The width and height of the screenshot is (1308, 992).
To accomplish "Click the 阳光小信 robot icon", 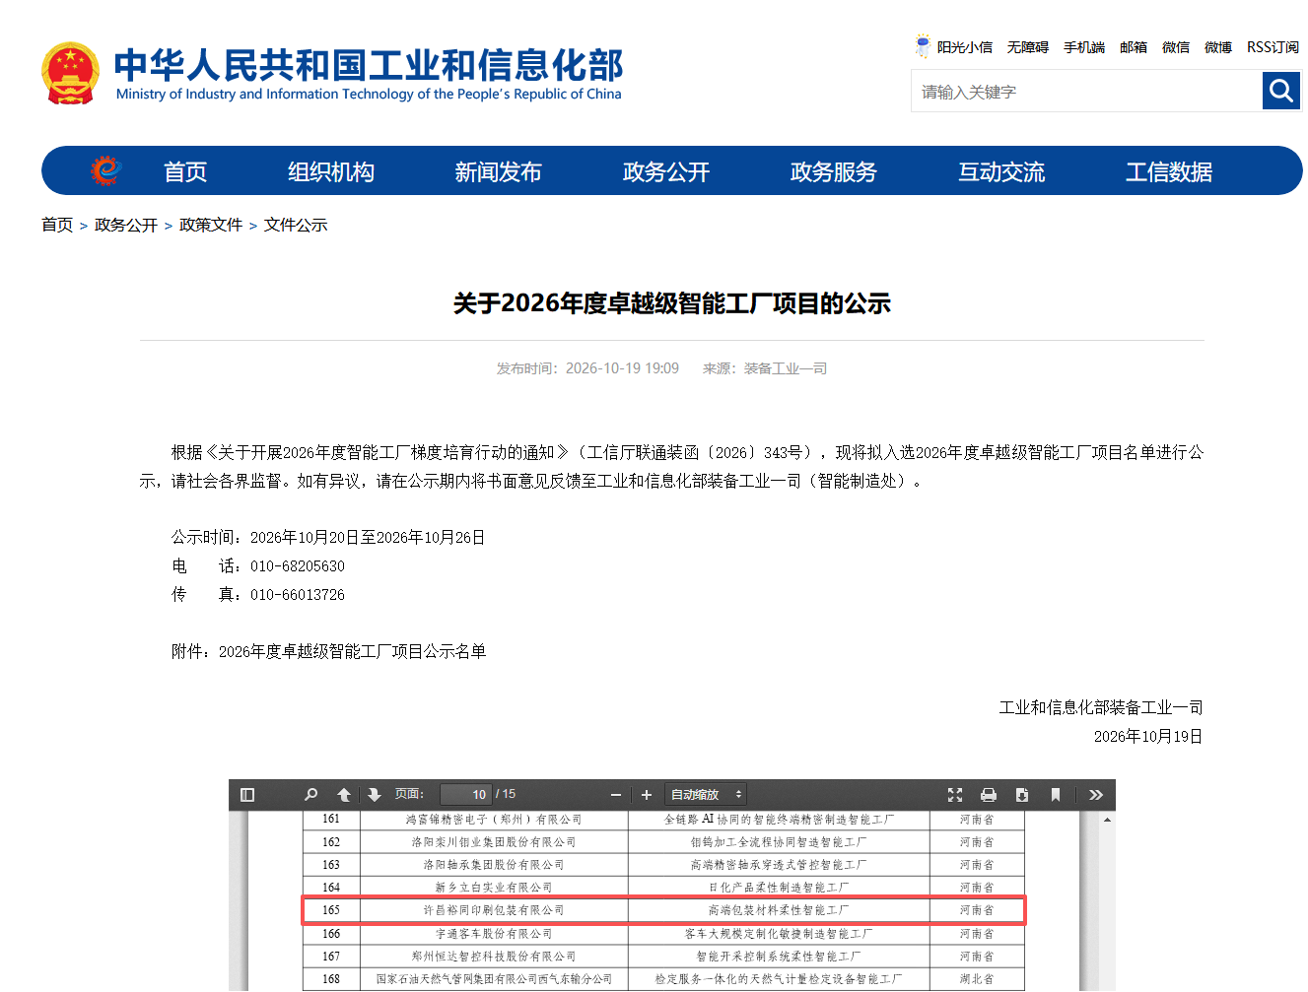I will (x=923, y=46).
